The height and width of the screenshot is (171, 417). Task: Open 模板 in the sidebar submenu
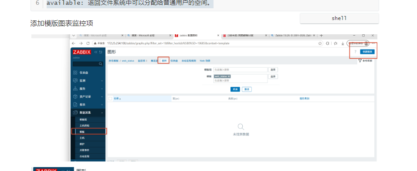coord(82,132)
